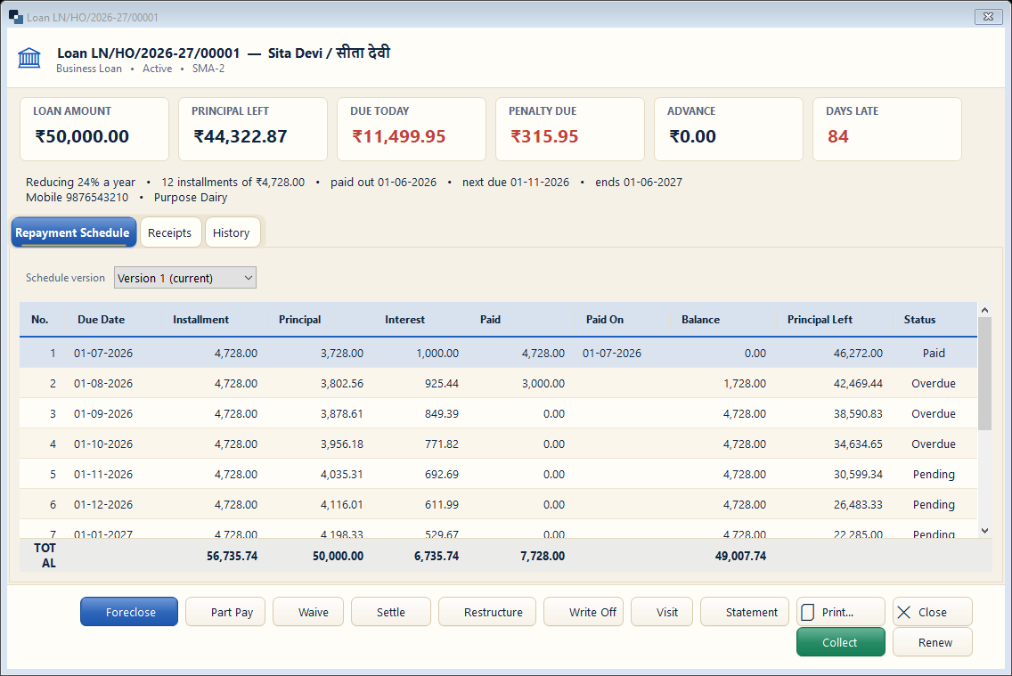Select installment row due 01-09-2026
The height and width of the screenshot is (676, 1012).
click(498, 413)
